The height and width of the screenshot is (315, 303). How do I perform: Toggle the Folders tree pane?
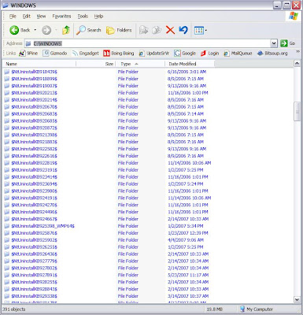(x=119, y=30)
